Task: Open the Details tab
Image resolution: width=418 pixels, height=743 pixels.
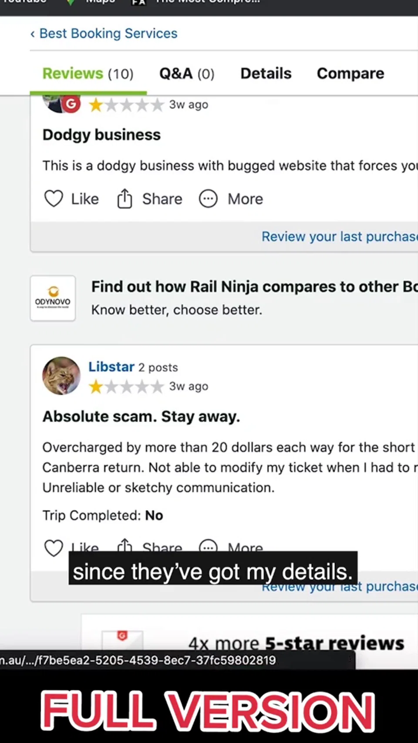Action: point(266,74)
